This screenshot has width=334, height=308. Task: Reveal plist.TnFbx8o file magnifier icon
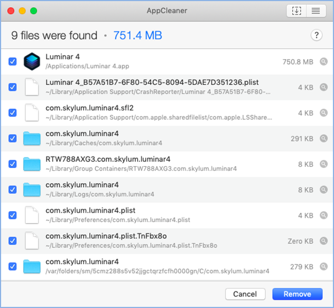click(x=324, y=241)
